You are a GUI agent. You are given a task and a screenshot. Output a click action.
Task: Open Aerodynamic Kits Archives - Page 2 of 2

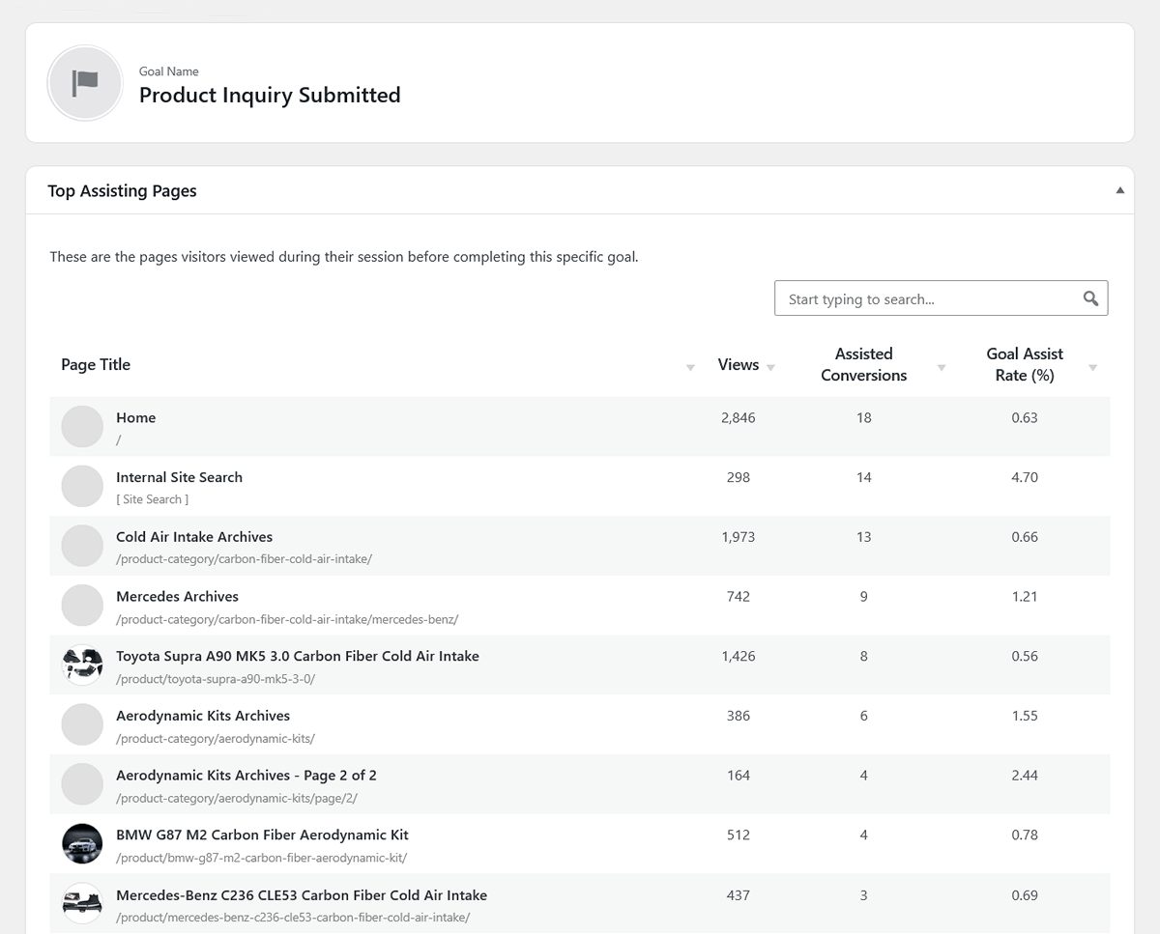pyautogui.click(x=246, y=776)
